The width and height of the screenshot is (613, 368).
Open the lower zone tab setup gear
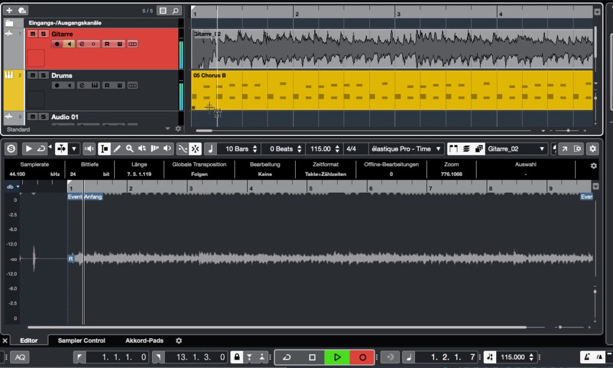coord(178,340)
